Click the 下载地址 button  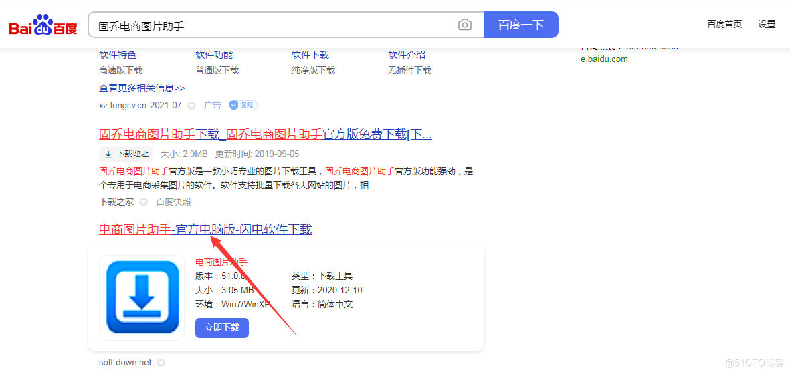tap(126, 154)
